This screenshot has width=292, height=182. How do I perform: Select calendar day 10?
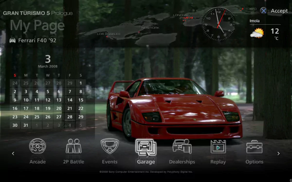tap(26, 100)
